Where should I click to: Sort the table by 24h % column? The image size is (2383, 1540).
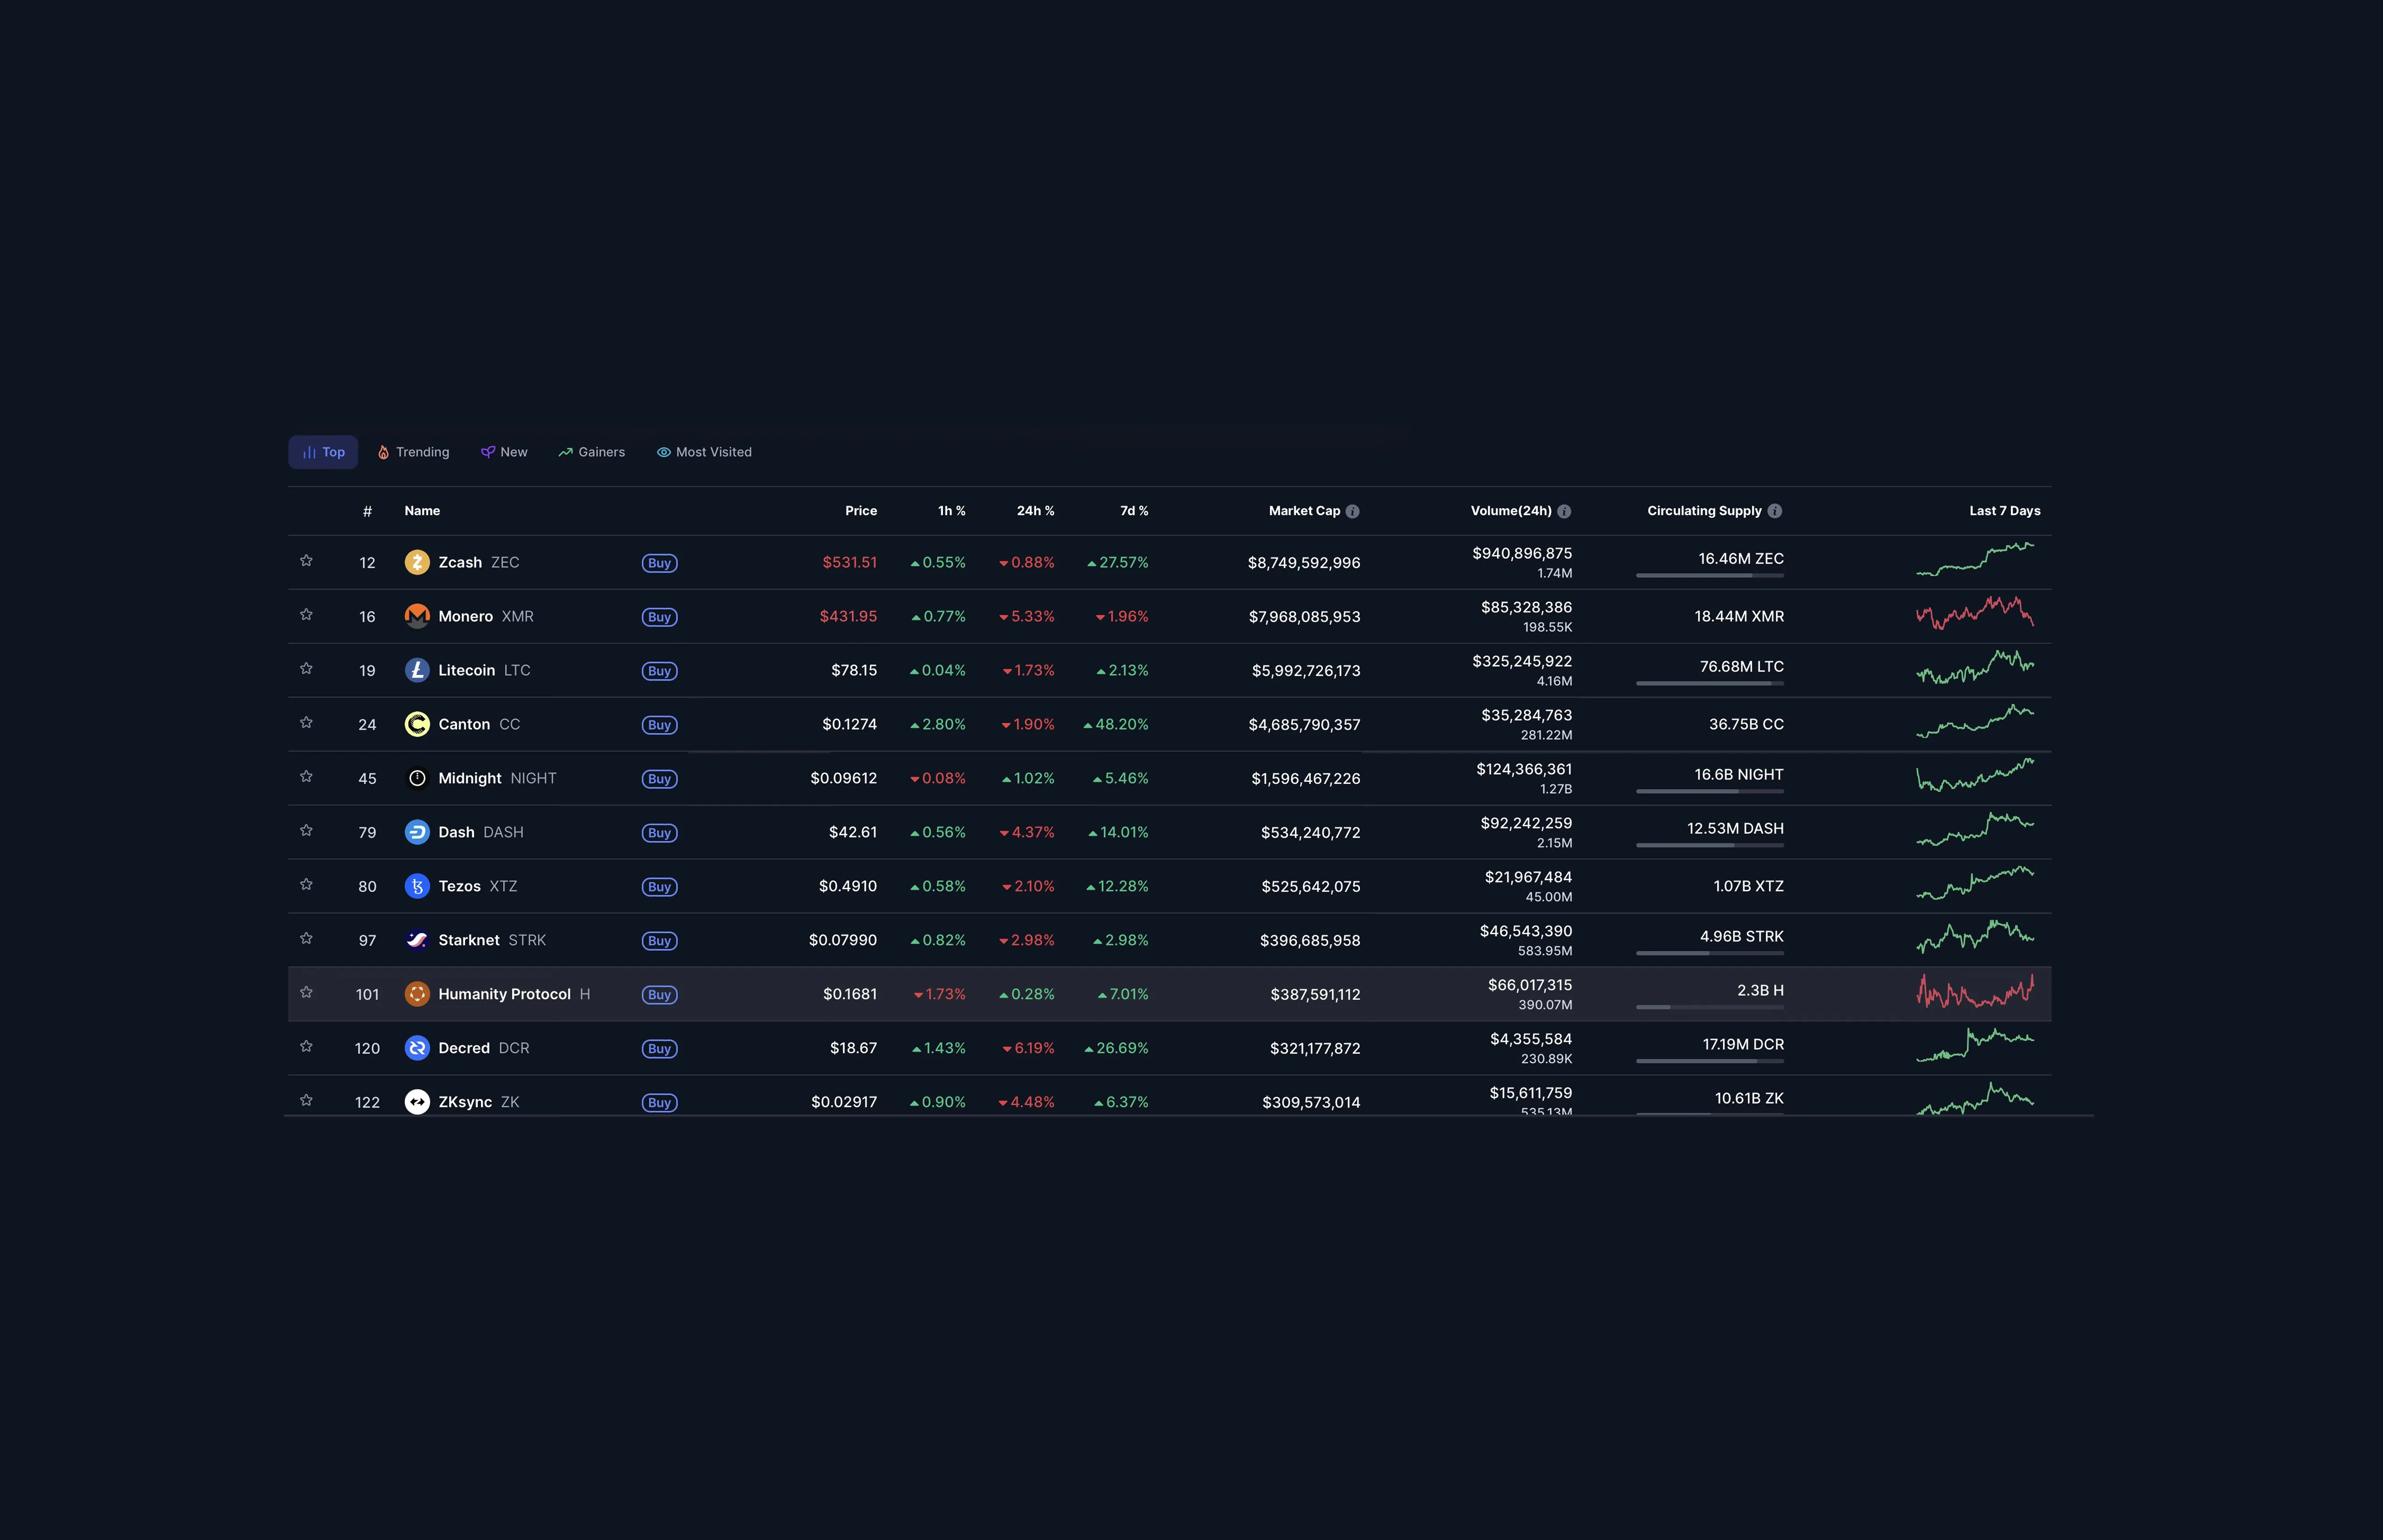(x=1035, y=511)
